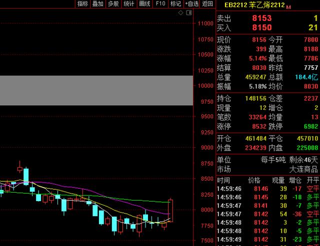
Task: Add contract to watchlist with +自选
Action: [191, 3]
